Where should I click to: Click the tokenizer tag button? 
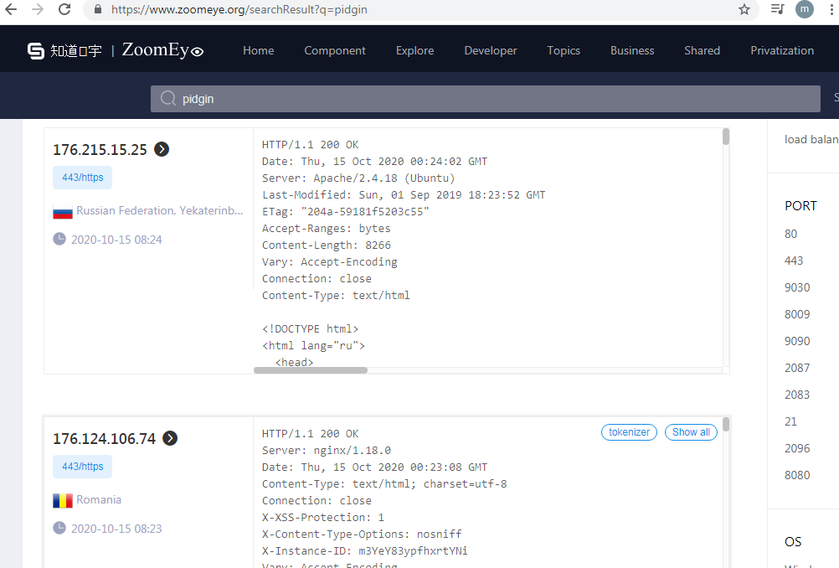click(630, 432)
